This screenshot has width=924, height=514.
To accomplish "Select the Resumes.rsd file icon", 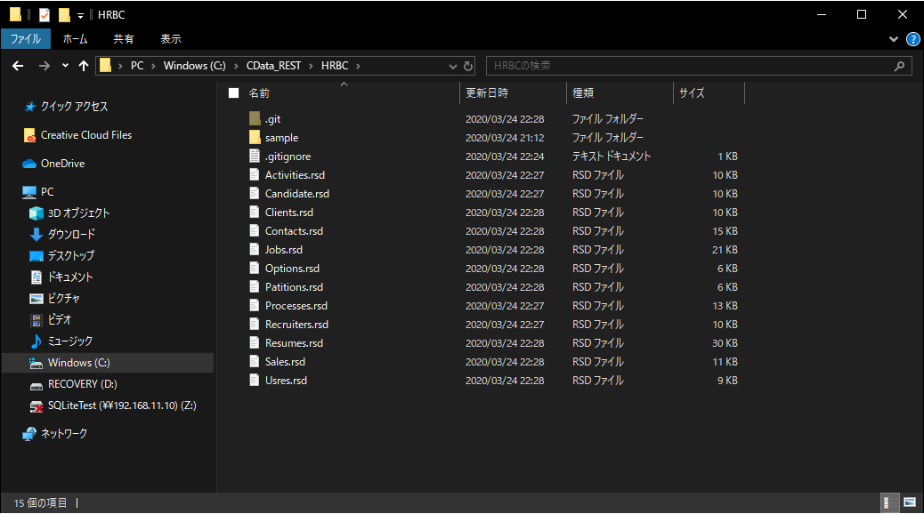I will click(x=255, y=343).
